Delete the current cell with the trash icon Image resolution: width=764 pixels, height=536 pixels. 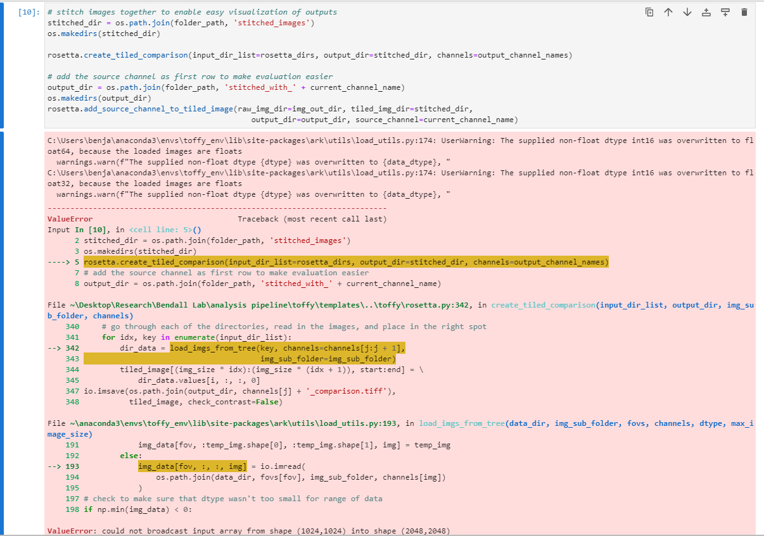[x=744, y=11]
